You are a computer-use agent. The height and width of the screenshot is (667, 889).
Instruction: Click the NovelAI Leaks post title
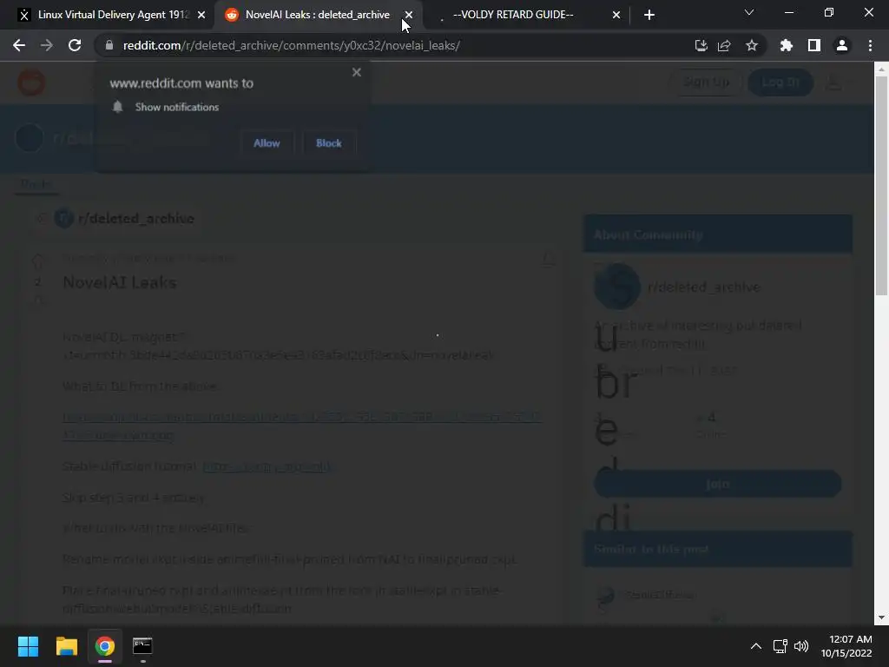tap(120, 282)
